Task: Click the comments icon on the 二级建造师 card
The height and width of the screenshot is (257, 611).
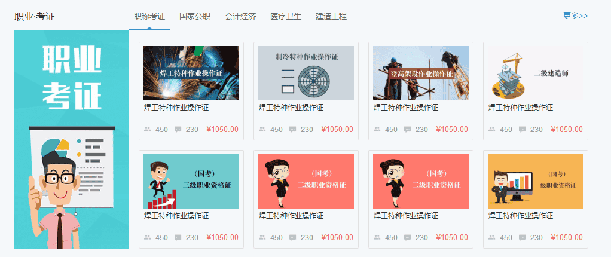Action: [x=522, y=129]
